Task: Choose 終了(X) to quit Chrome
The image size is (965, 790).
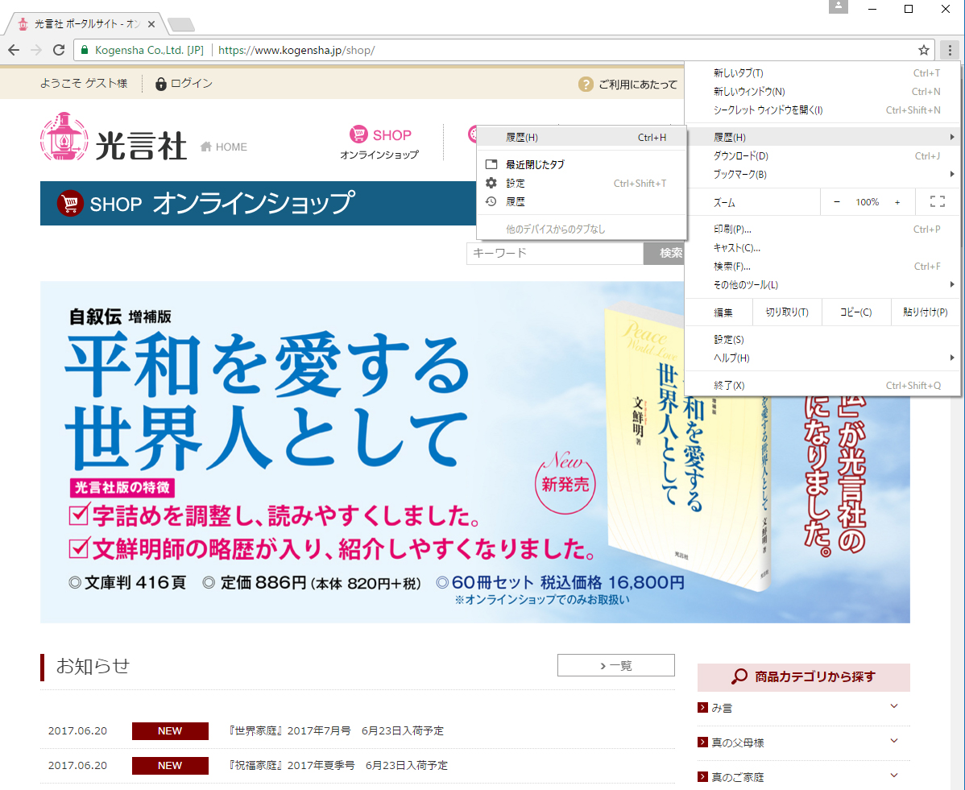Action: 822,385
